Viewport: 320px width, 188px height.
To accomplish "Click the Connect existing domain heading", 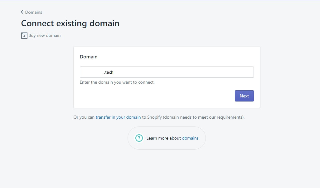I will (x=70, y=23).
